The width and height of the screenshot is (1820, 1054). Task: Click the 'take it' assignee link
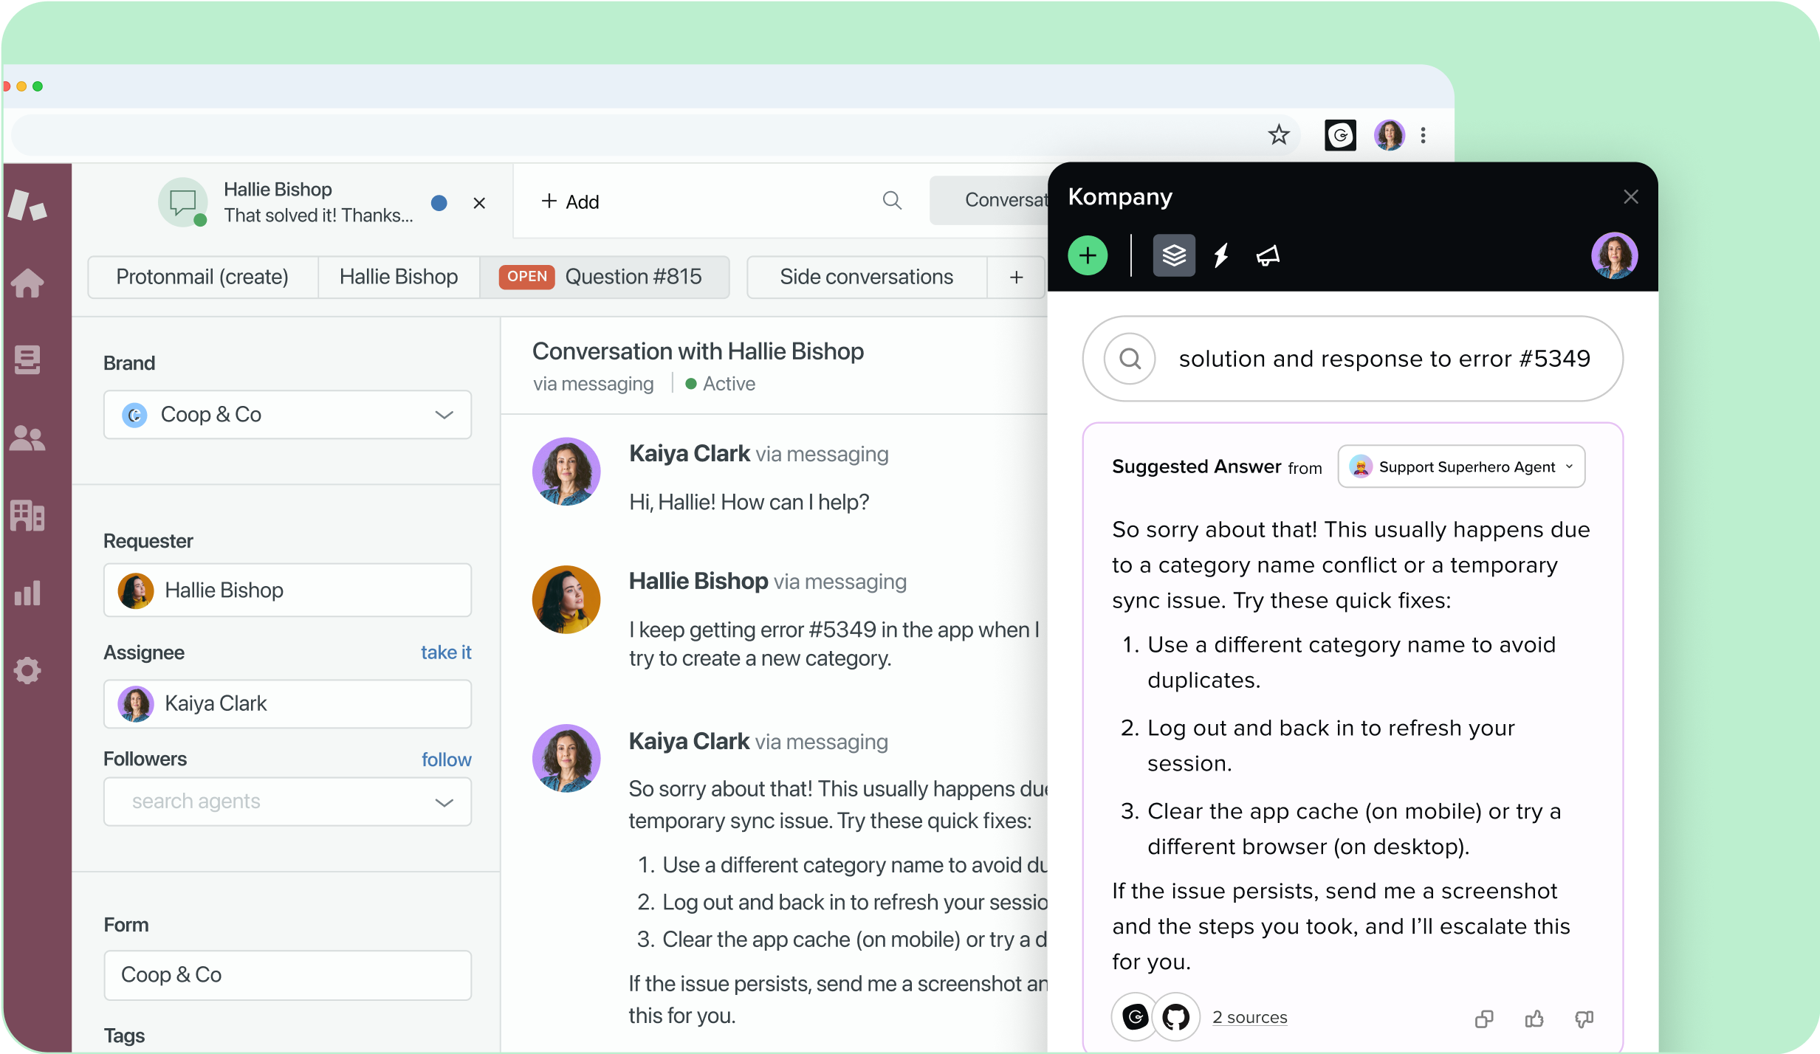445,652
